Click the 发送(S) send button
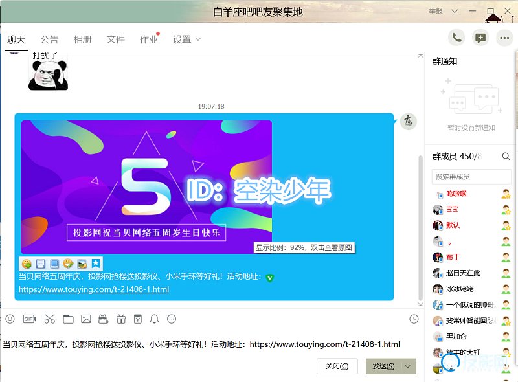This screenshot has height=382, width=518. [384, 366]
